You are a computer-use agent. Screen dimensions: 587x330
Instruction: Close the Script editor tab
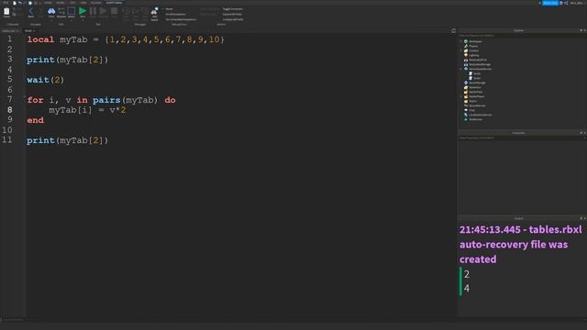point(34,30)
